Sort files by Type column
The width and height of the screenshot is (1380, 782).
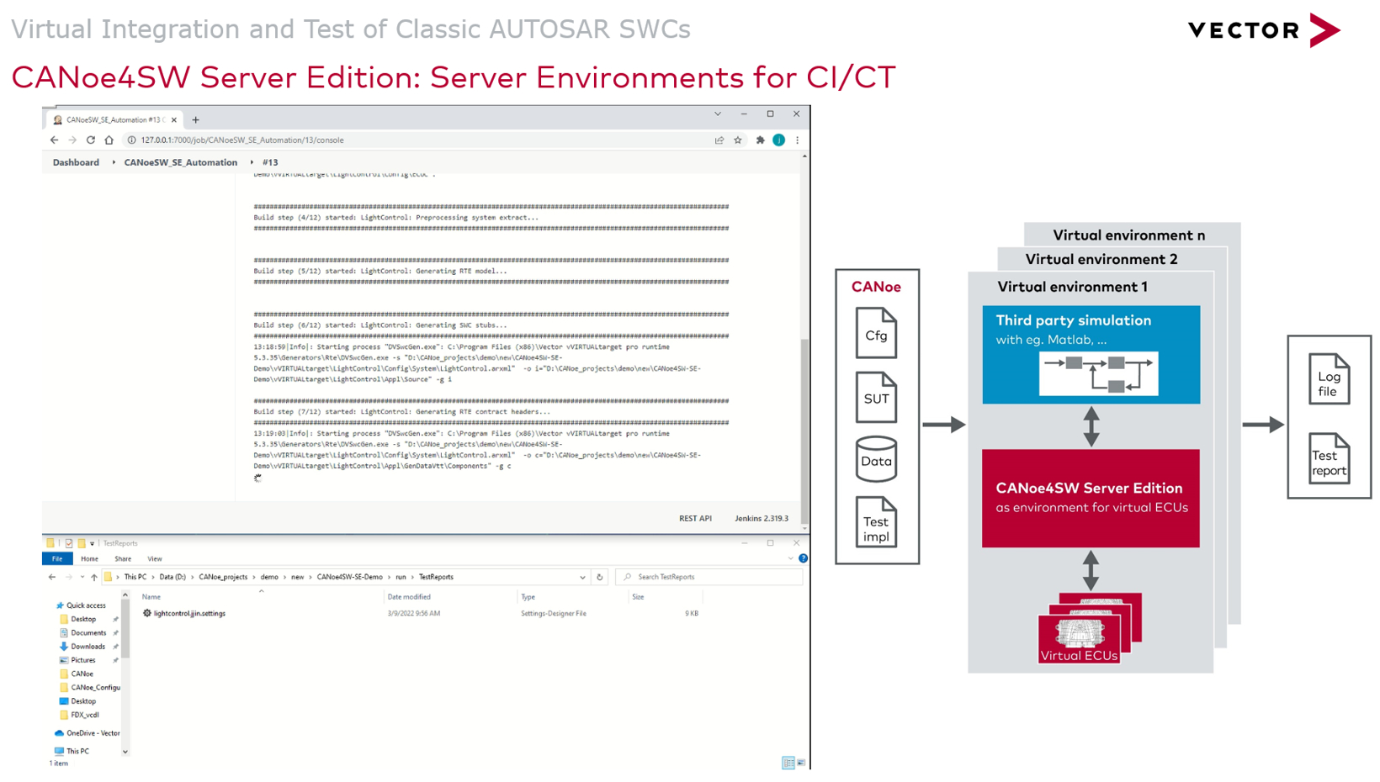(x=528, y=597)
